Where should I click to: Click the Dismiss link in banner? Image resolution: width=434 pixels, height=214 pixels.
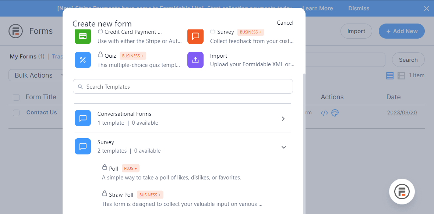pyautogui.click(x=359, y=8)
